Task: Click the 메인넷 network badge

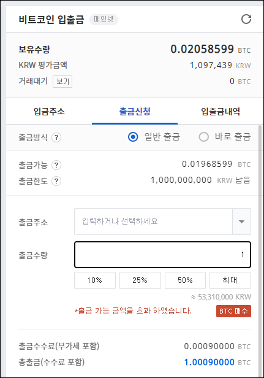Action: tap(104, 19)
